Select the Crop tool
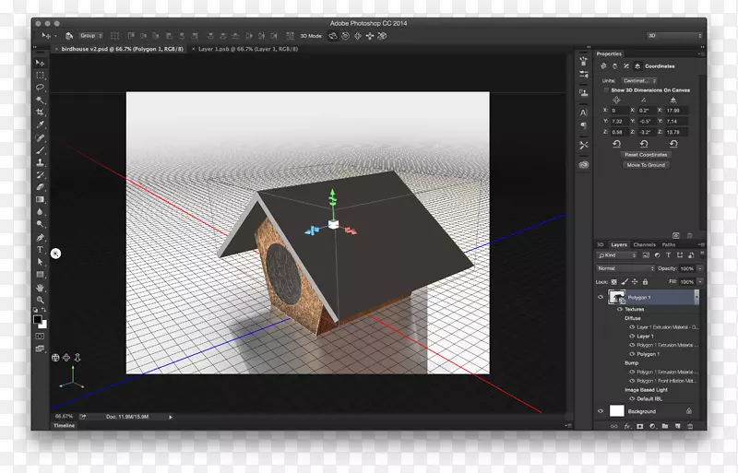Screen dimensions: 738x473 click(40, 112)
